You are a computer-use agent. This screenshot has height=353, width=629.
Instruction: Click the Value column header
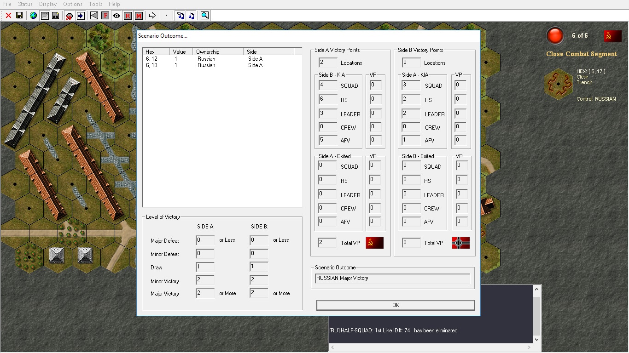coord(181,52)
